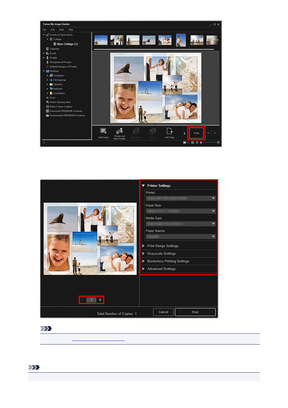
Task: Open the Media Type dropdown
Action: tap(181, 224)
